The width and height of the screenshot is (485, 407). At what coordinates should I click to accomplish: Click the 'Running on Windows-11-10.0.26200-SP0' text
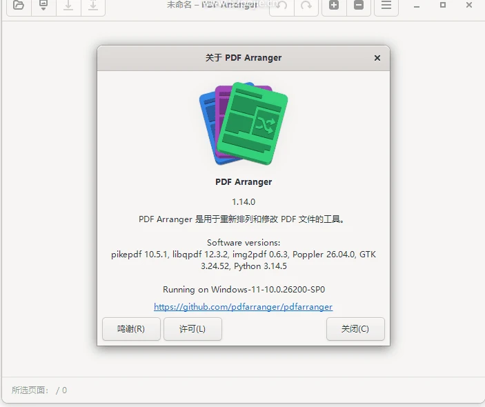point(244,290)
